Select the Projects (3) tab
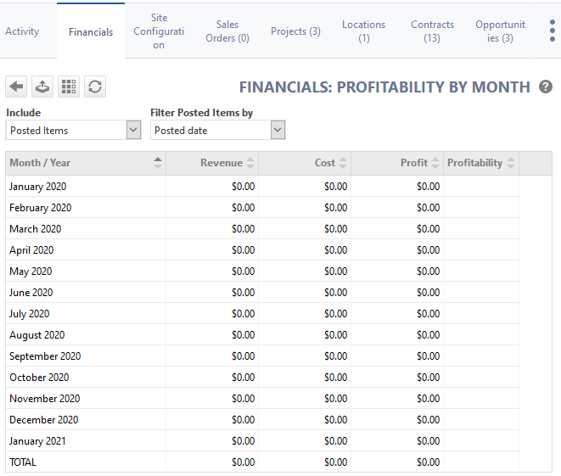 [x=295, y=31]
